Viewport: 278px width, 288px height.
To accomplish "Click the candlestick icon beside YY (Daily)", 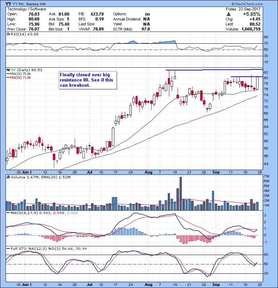I will (x=8, y=70).
